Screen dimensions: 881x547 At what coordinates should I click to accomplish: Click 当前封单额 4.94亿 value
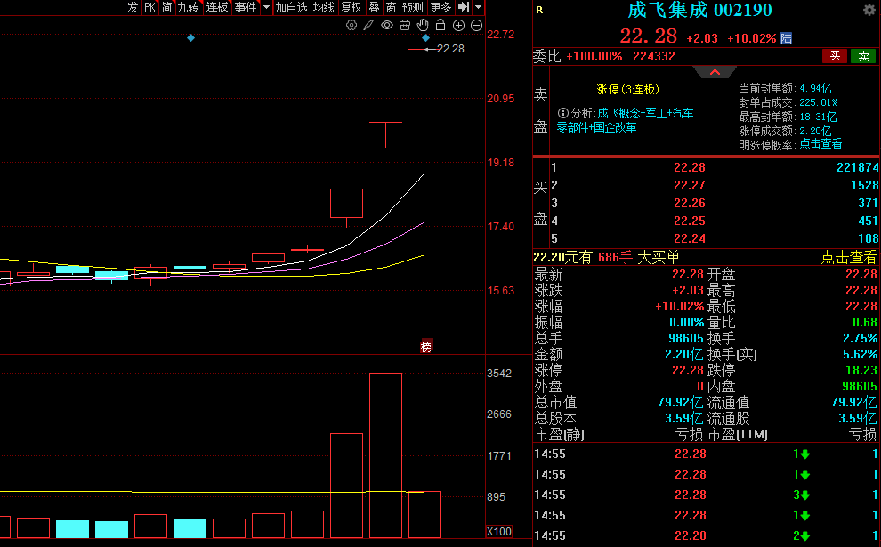click(x=814, y=89)
